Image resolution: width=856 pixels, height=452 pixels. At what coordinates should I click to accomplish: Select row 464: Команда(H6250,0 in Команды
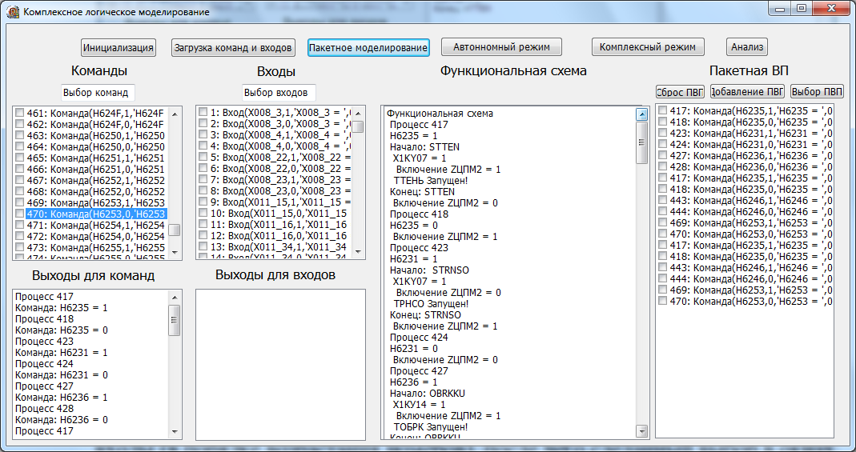coord(96,146)
